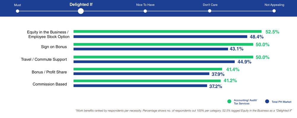Click the blue 44.9% Travel Support bar
This screenshot has height=118, width=297.
coord(154,62)
